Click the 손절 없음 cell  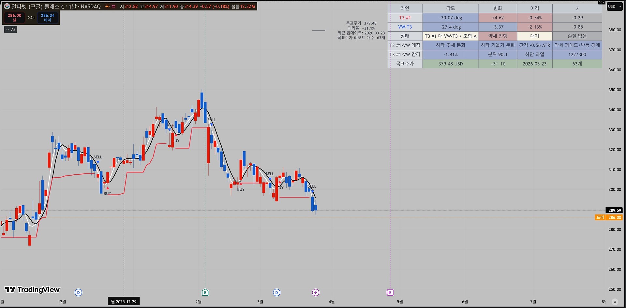tap(577, 36)
